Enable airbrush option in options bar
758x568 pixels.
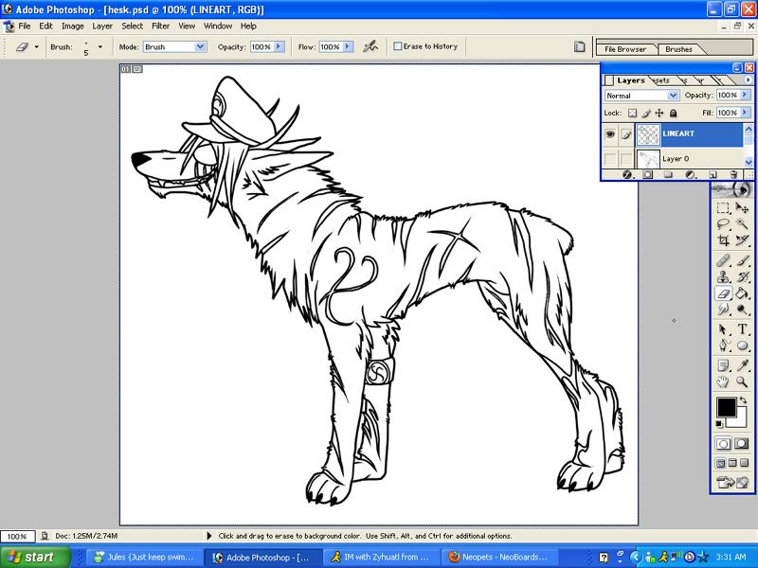(372, 46)
